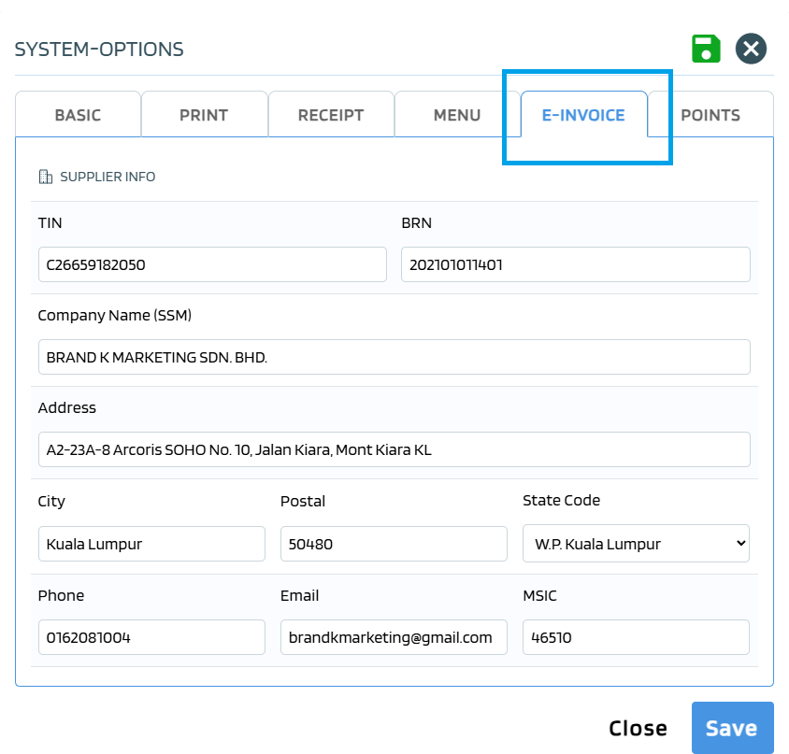Go to the MENU tab
The height and width of the screenshot is (754, 789).
point(457,116)
